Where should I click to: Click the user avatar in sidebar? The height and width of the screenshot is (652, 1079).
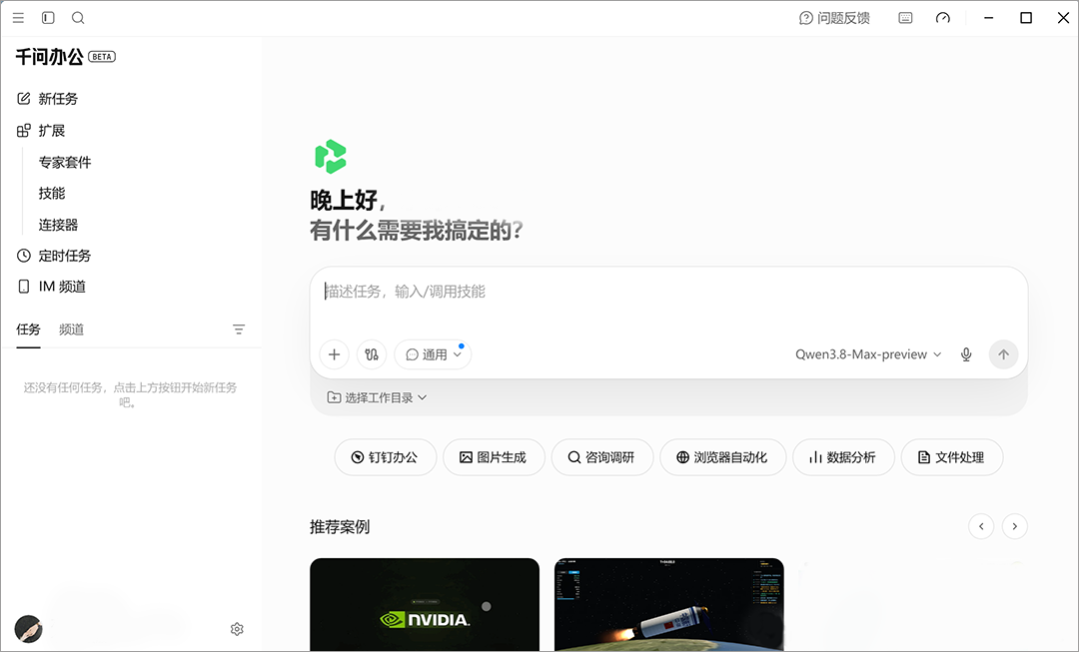(x=28, y=629)
